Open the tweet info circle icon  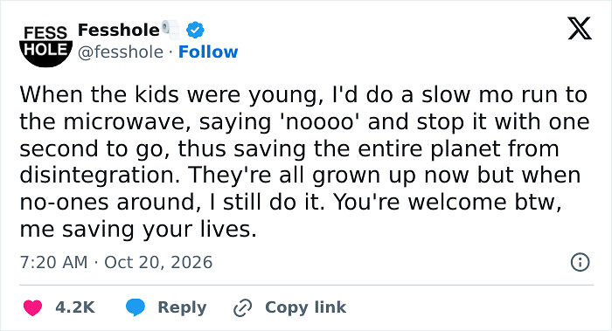(x=580, y=262)
